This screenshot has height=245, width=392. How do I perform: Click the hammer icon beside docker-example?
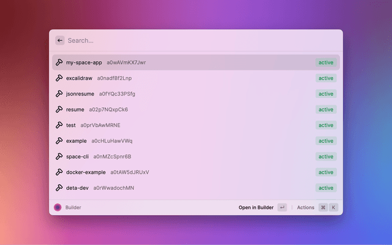[x=59, y=172]
